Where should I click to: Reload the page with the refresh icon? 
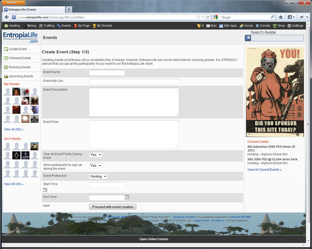click(208, 17)
